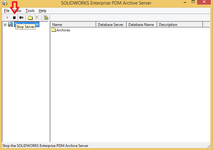Open the File menu
The width and height of the screenshot is (213, 150).
coord(7,11)
